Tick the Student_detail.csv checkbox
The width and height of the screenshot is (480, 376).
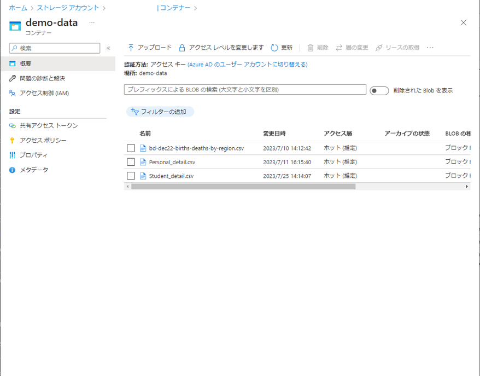point(131,176)
